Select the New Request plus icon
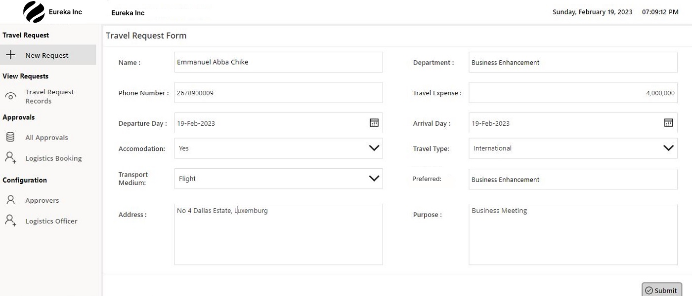This screenshot has height=296, width=692. (10, 55)
